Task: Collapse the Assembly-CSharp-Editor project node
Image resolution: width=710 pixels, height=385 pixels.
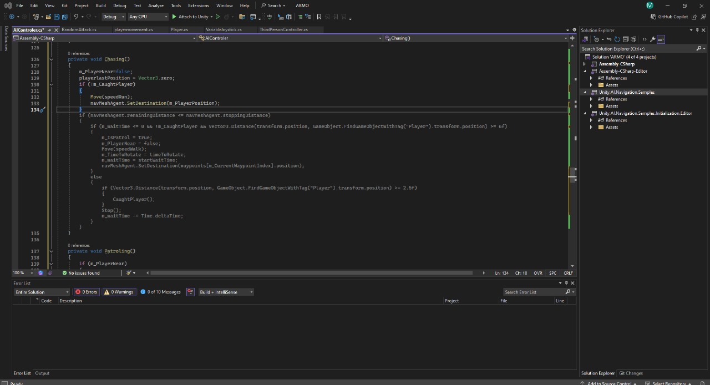Action: pos(585,71)
